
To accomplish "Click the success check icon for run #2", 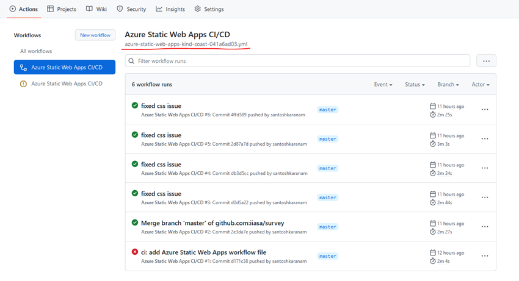I will pyautogui.click(x=135, y=222).
